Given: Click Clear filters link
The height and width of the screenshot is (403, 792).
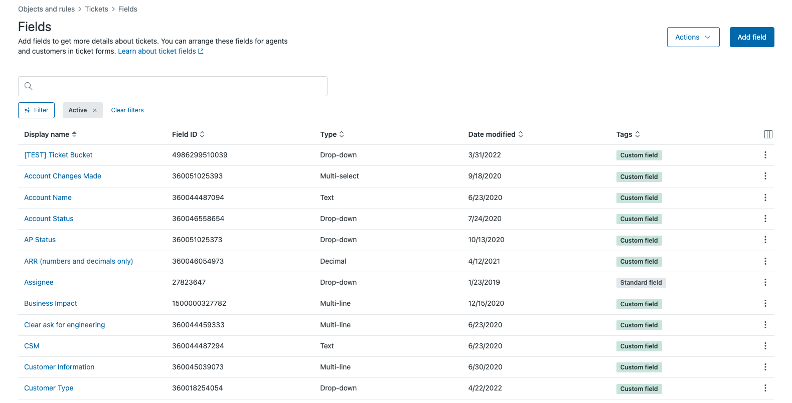Looking at the screenshot, I should 127,110.
